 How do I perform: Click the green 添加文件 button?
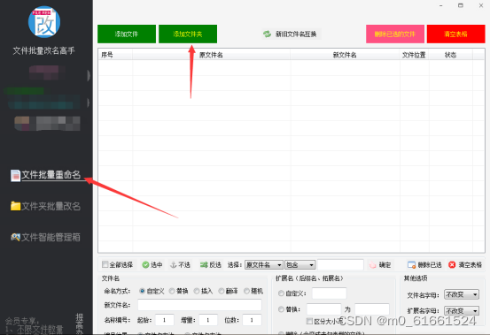127,34
